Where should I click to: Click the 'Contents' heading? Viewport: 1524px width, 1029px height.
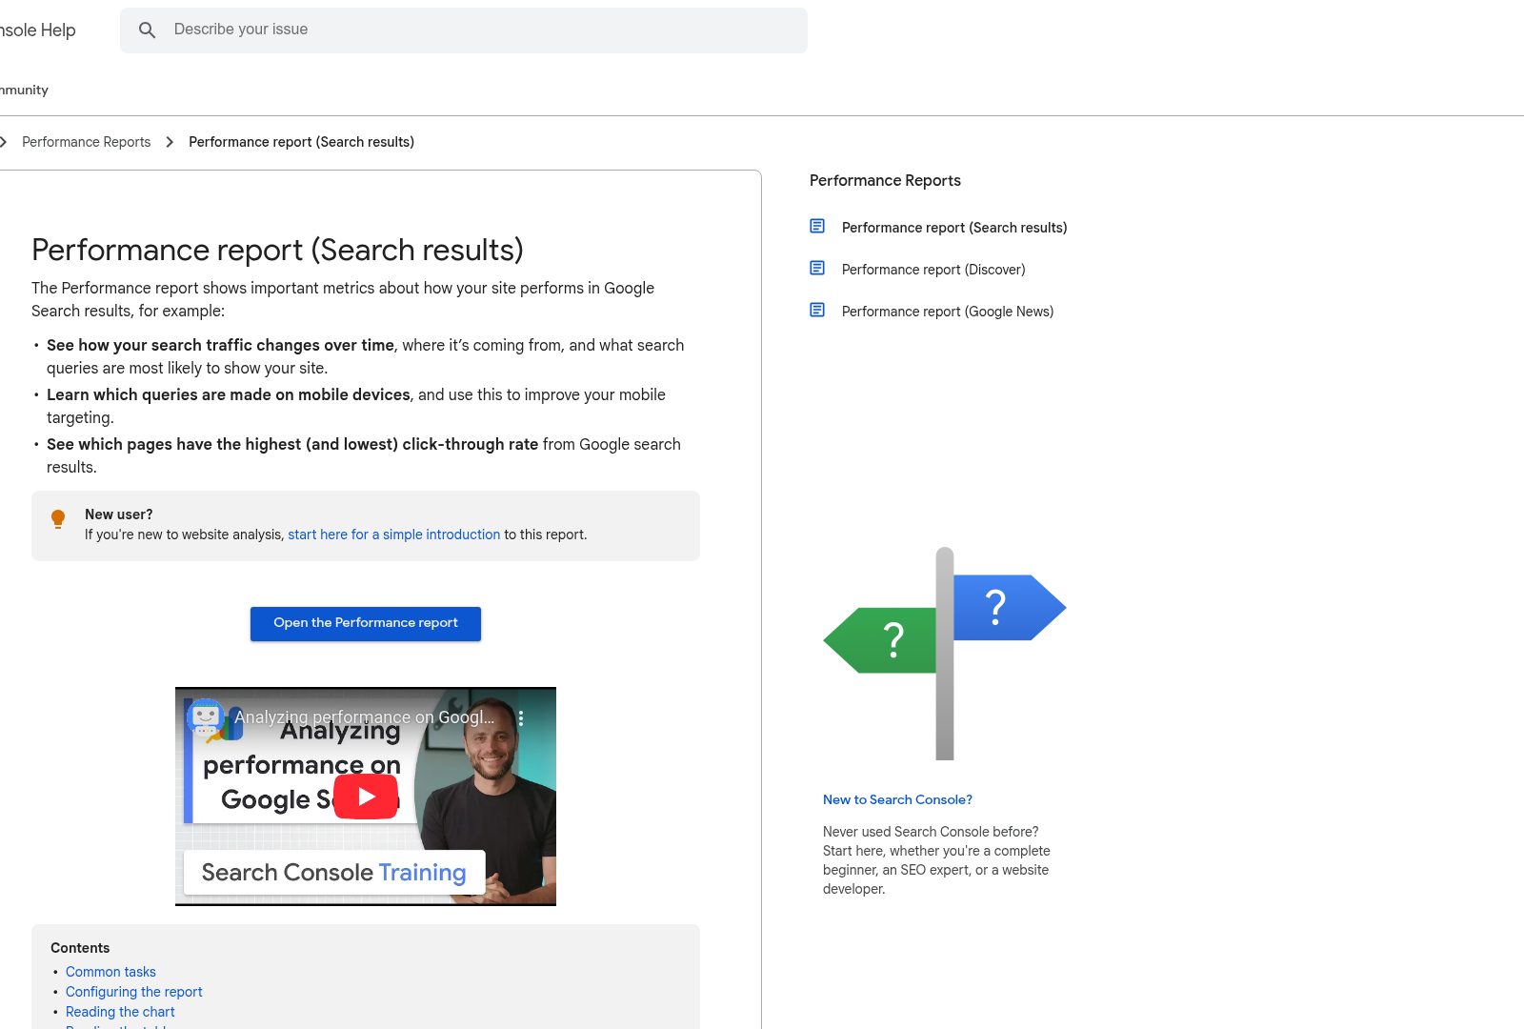pos(80,948)
